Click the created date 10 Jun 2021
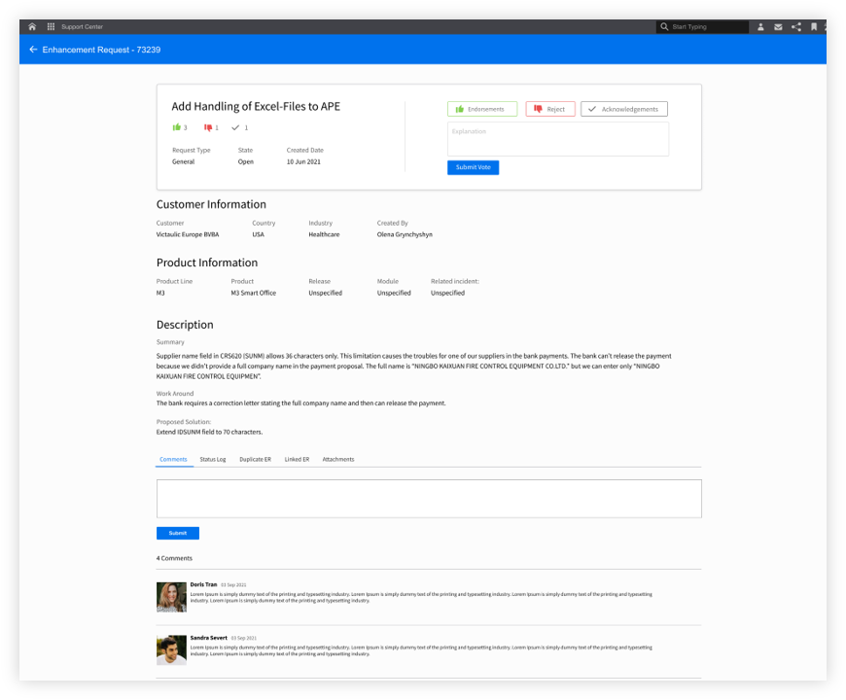Image resolution: width=846 pixels, height=700 pixels. click(x=303, y=161)
